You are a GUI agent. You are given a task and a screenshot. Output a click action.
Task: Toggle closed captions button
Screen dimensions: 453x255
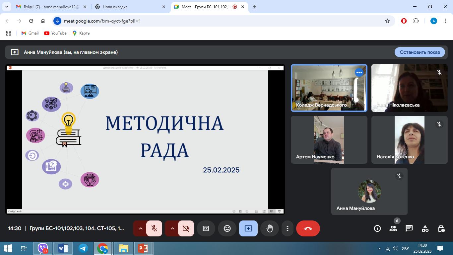pos(206,228)
